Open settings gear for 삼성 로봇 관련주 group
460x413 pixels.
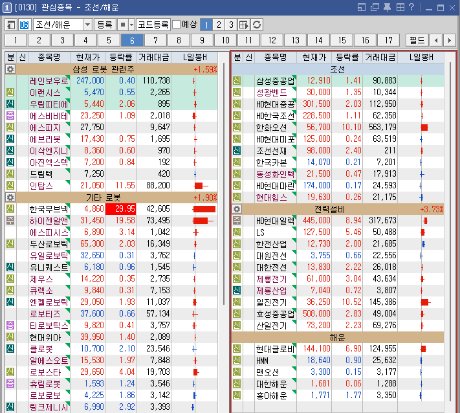pyautogui.click(x=10, y=69)
